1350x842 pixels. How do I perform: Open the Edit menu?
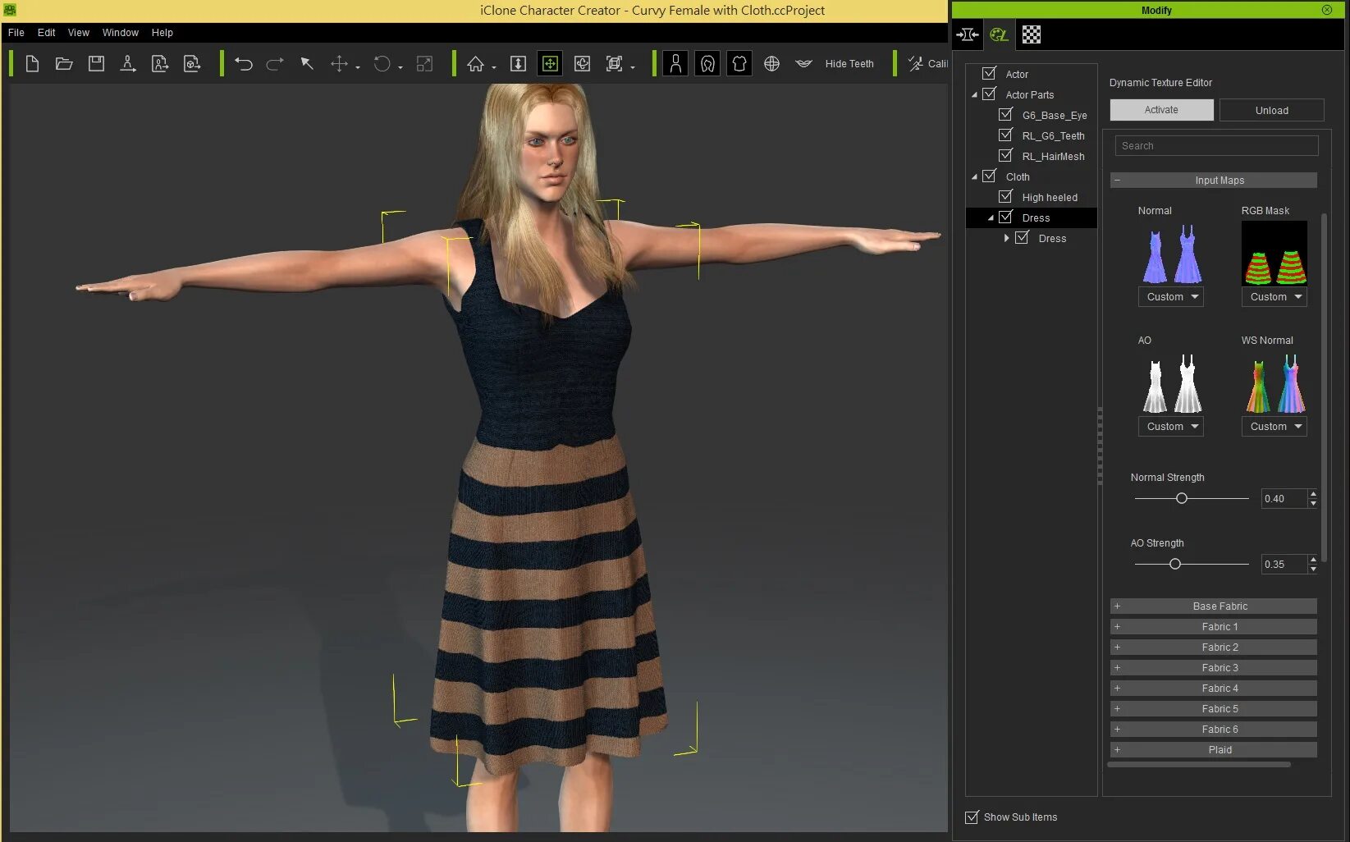tap(46, 33)
